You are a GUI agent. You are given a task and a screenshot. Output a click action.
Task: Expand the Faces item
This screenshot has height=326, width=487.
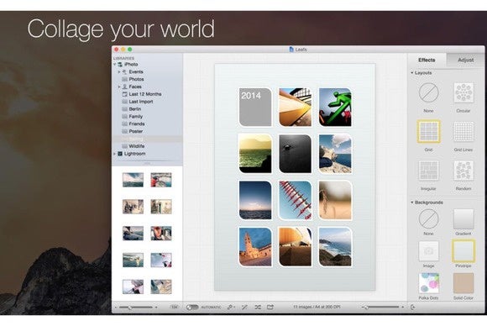pyautogui.click(x=119, y=87)
